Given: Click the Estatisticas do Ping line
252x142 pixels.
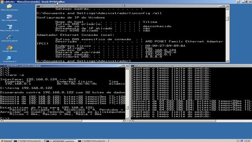Looking at the screenshot, I should (x=47, y=108).
